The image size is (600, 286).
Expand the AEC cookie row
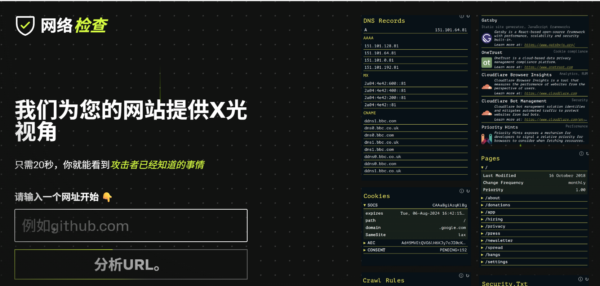click(365, 243)
